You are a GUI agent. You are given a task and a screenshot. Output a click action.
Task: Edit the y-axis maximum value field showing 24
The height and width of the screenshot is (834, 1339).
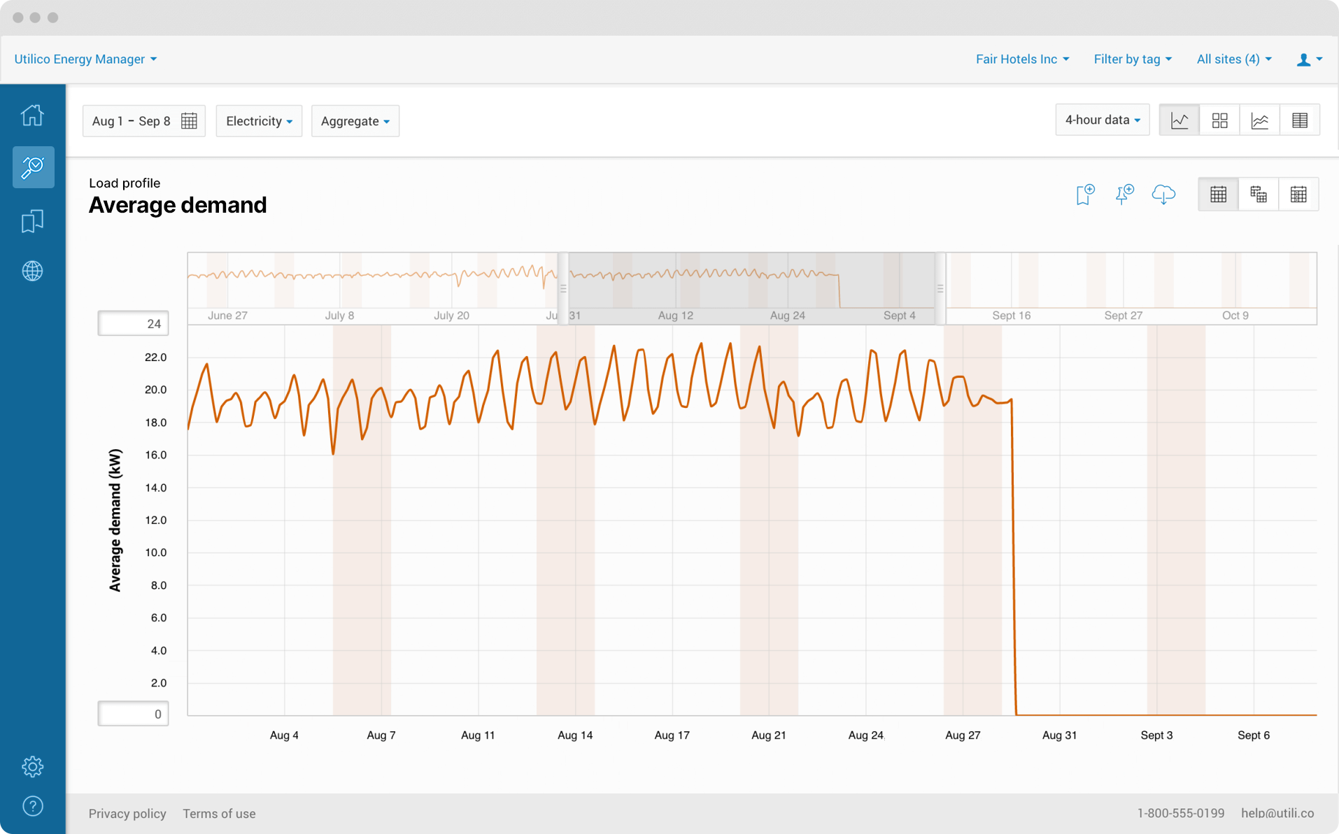pyautogui.click(x=133, y=323)
